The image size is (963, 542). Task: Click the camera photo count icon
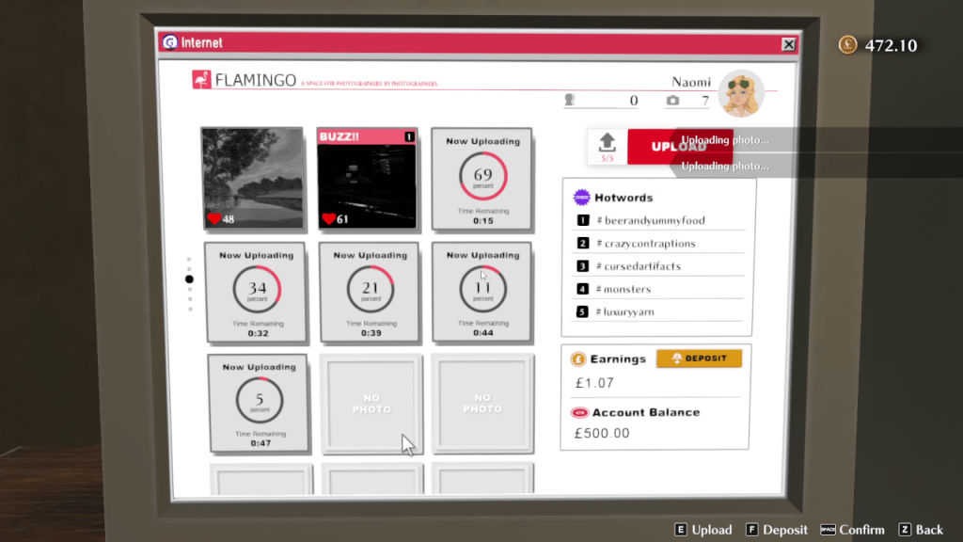[x=672, y=101]
